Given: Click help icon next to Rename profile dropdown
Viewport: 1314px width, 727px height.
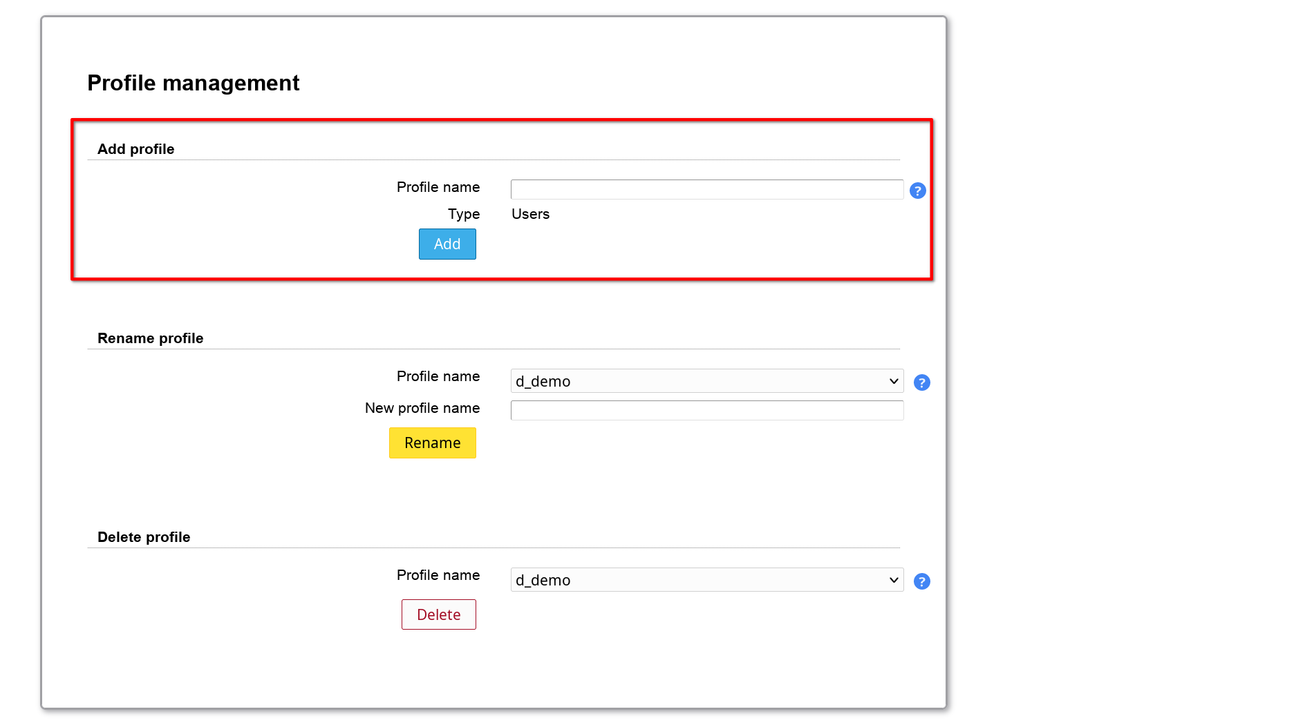Looking at the screenshot, I should (x=921, y=382).
